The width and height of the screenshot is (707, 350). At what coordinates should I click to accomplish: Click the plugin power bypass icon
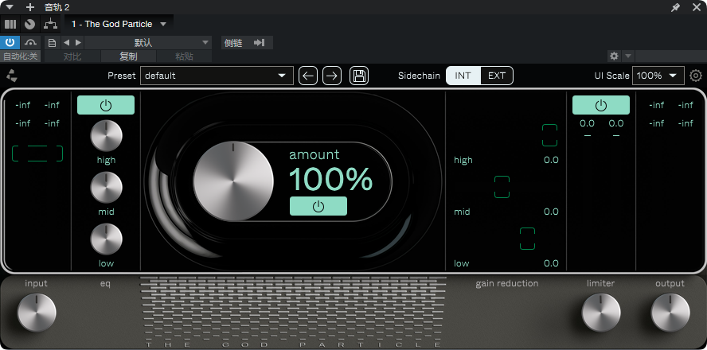click(10, 43)
